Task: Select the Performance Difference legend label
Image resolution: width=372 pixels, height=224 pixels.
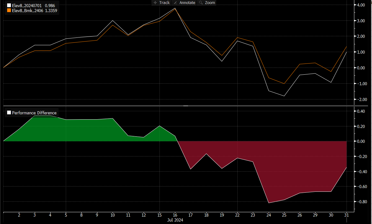Action: (x=34, y=113)
